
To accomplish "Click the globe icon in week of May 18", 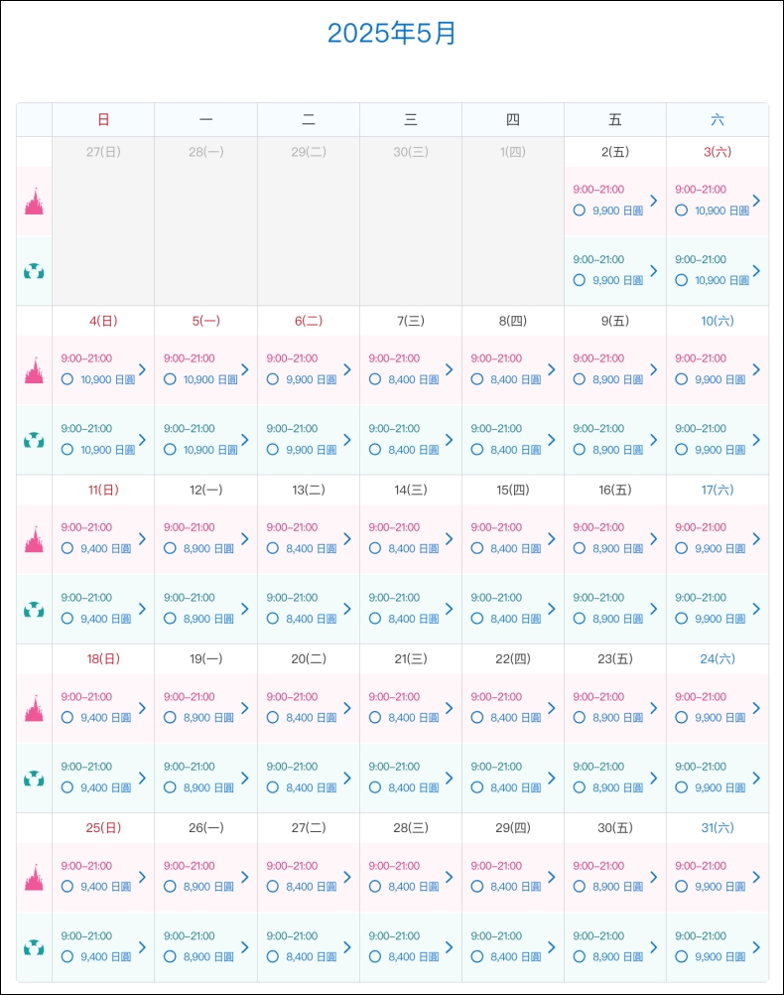I will (x=34, y=778).
